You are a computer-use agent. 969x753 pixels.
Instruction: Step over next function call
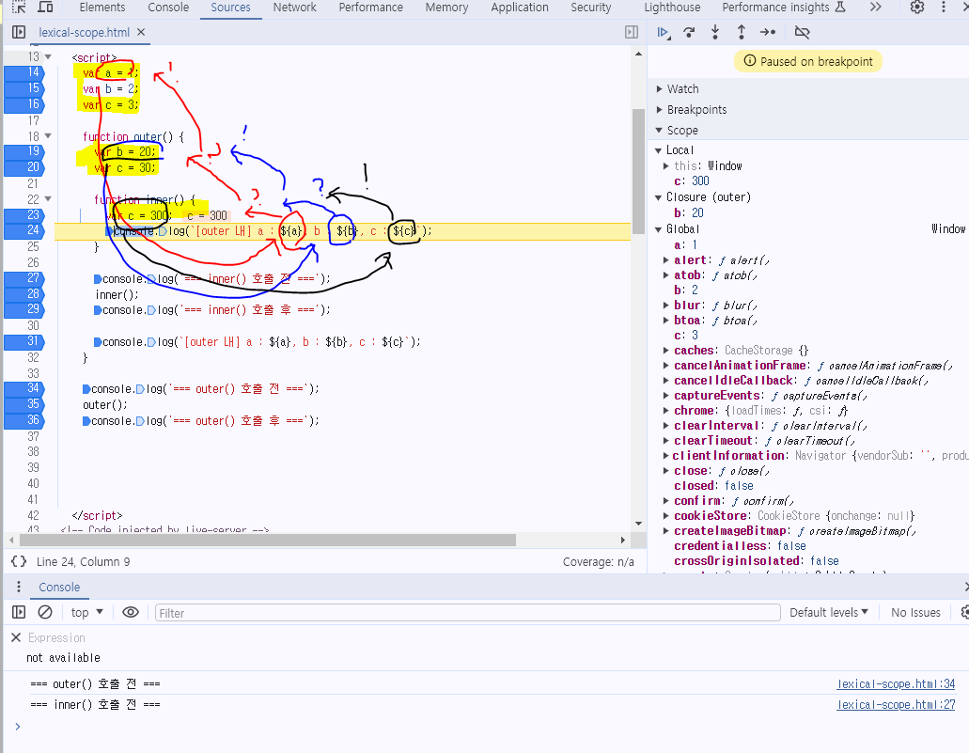pyautogui.click(x=689, y=32)
